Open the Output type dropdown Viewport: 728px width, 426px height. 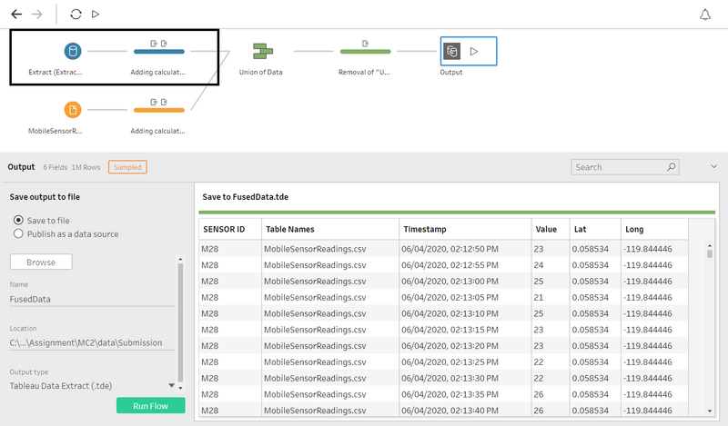point(92,386)
